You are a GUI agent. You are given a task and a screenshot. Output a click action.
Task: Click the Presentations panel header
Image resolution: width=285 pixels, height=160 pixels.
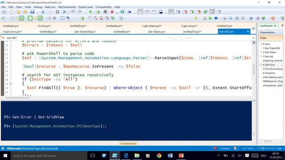click(271, 32)
